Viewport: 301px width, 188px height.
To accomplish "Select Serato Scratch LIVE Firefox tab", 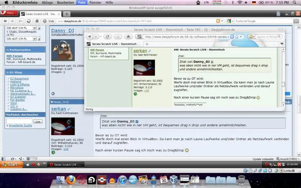I will [x=113, y=44].
